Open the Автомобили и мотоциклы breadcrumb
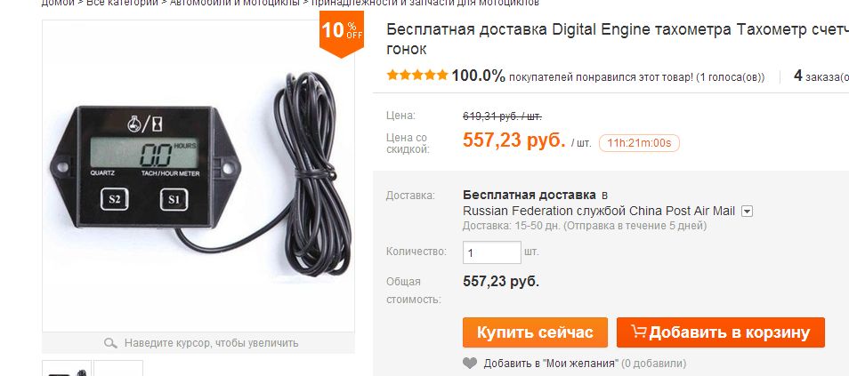This screenshot has height=376, width=849. tap(234, 3)
